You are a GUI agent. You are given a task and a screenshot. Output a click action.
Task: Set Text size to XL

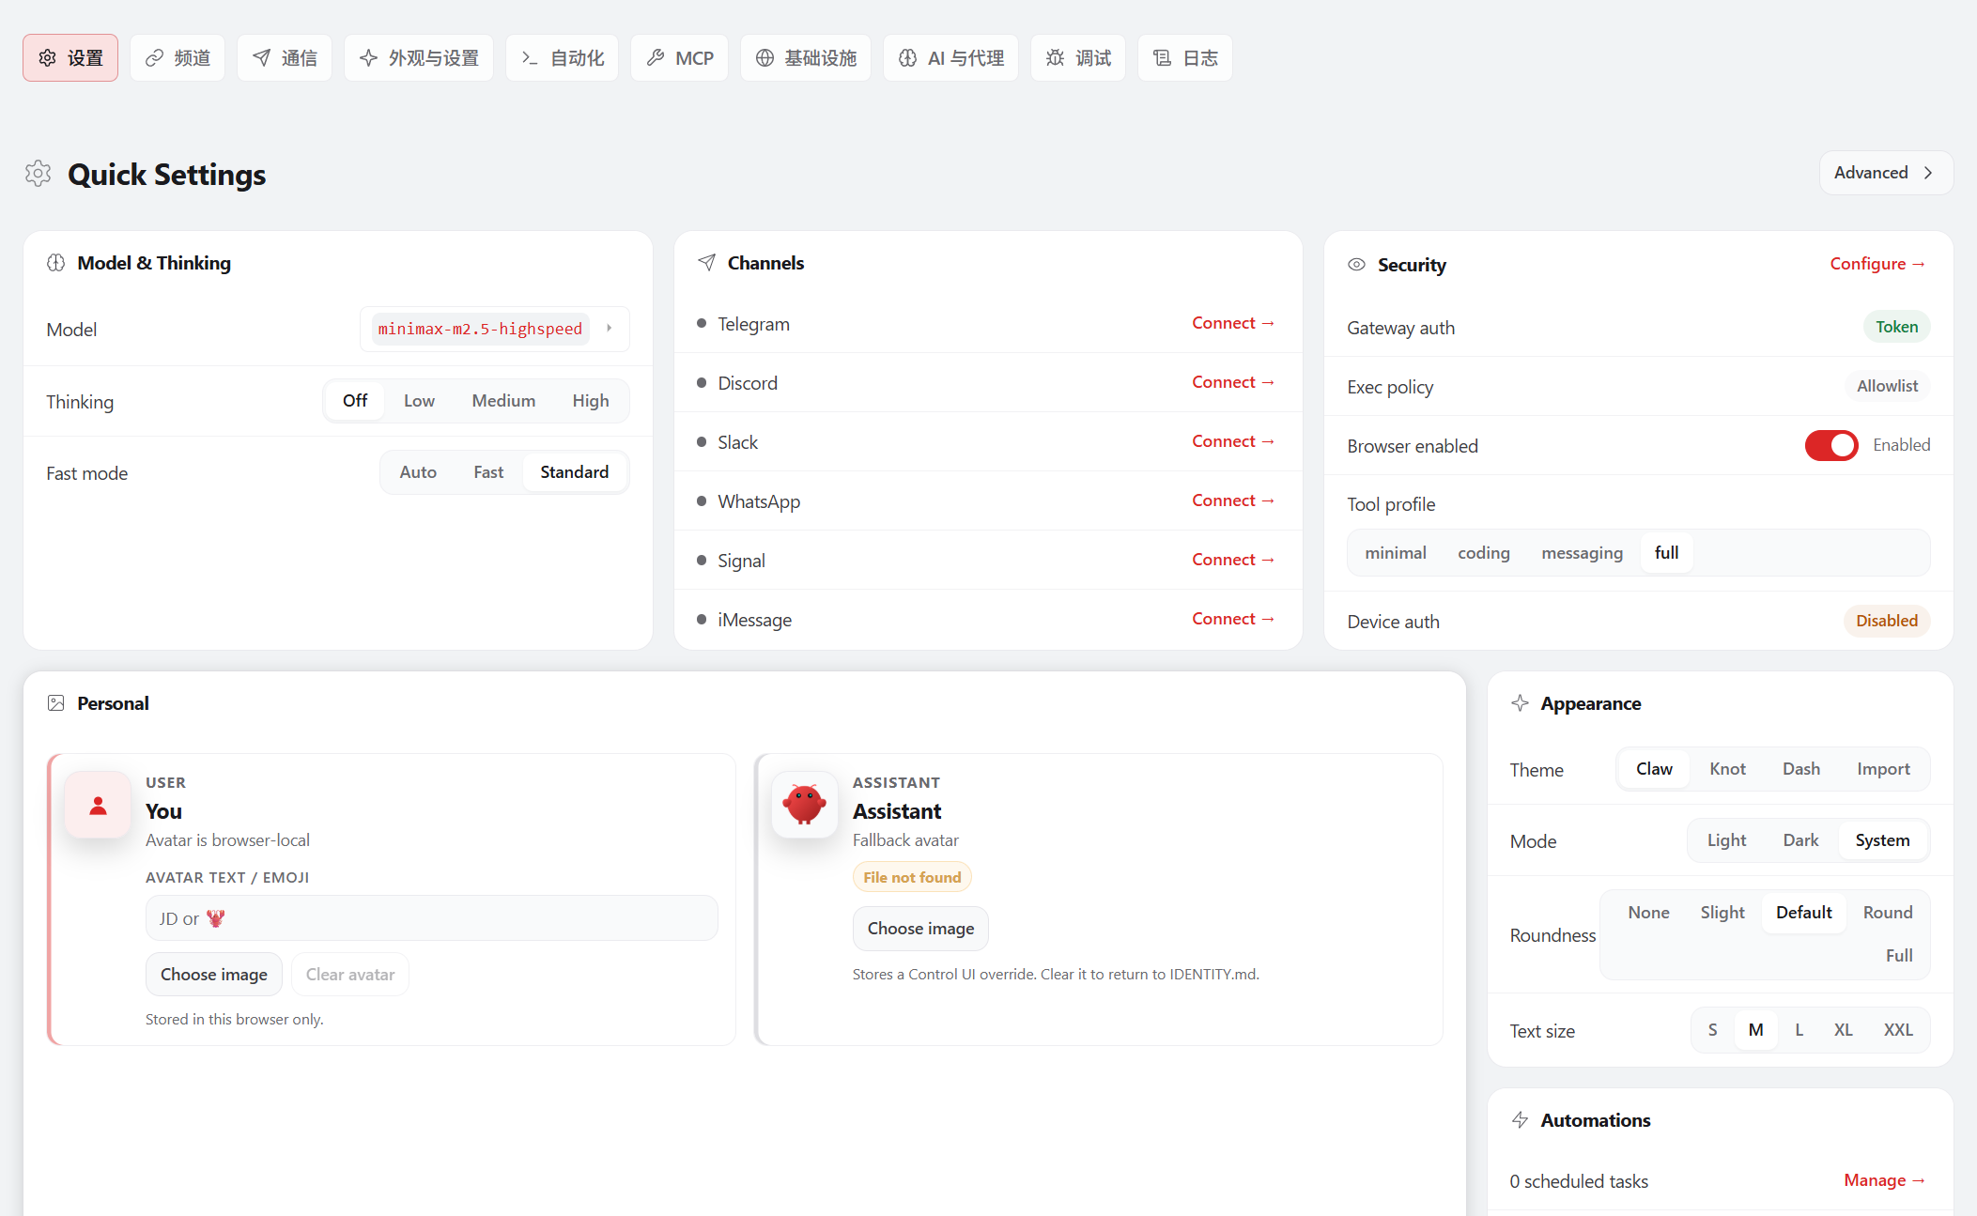pos(1843,1030)
